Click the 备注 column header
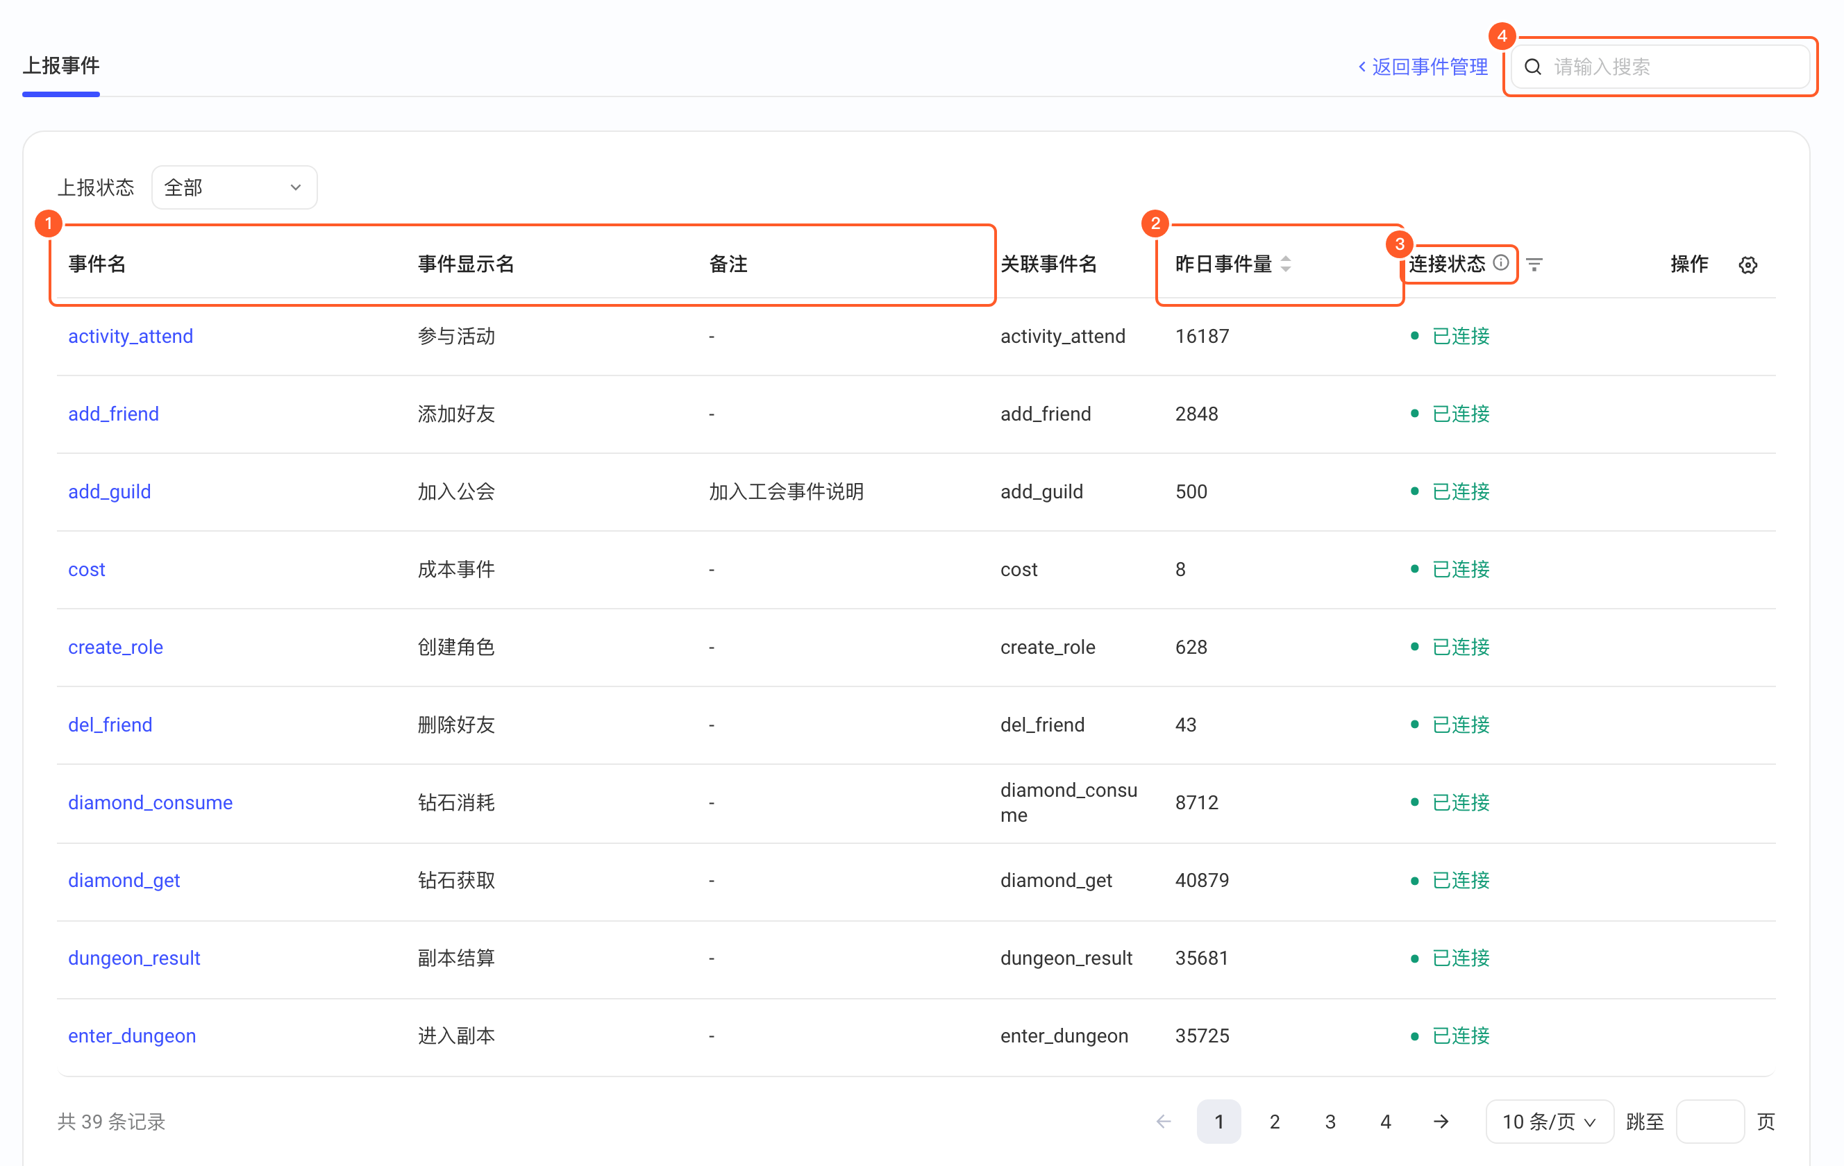Viewport: 1844px width, 1166px height. point(728,264)
